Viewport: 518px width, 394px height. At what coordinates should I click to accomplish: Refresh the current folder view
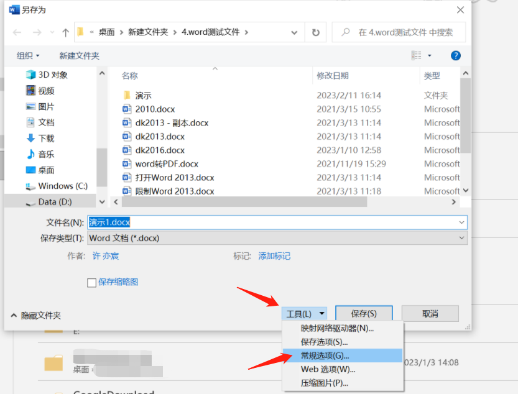point(316,32)
